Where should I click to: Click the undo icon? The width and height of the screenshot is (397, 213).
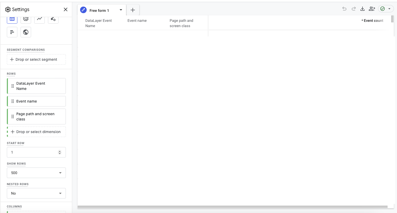coord(344,8)
